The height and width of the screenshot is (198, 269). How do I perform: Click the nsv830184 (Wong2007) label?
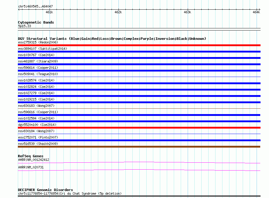point(36,131)
